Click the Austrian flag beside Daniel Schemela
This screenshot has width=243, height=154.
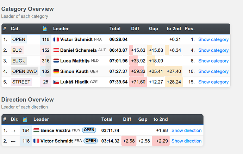56,50
